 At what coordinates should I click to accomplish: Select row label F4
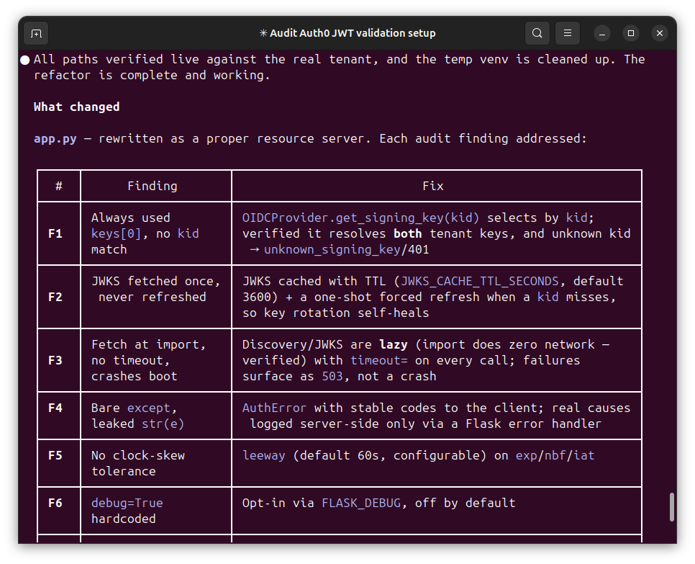(55, 408)
